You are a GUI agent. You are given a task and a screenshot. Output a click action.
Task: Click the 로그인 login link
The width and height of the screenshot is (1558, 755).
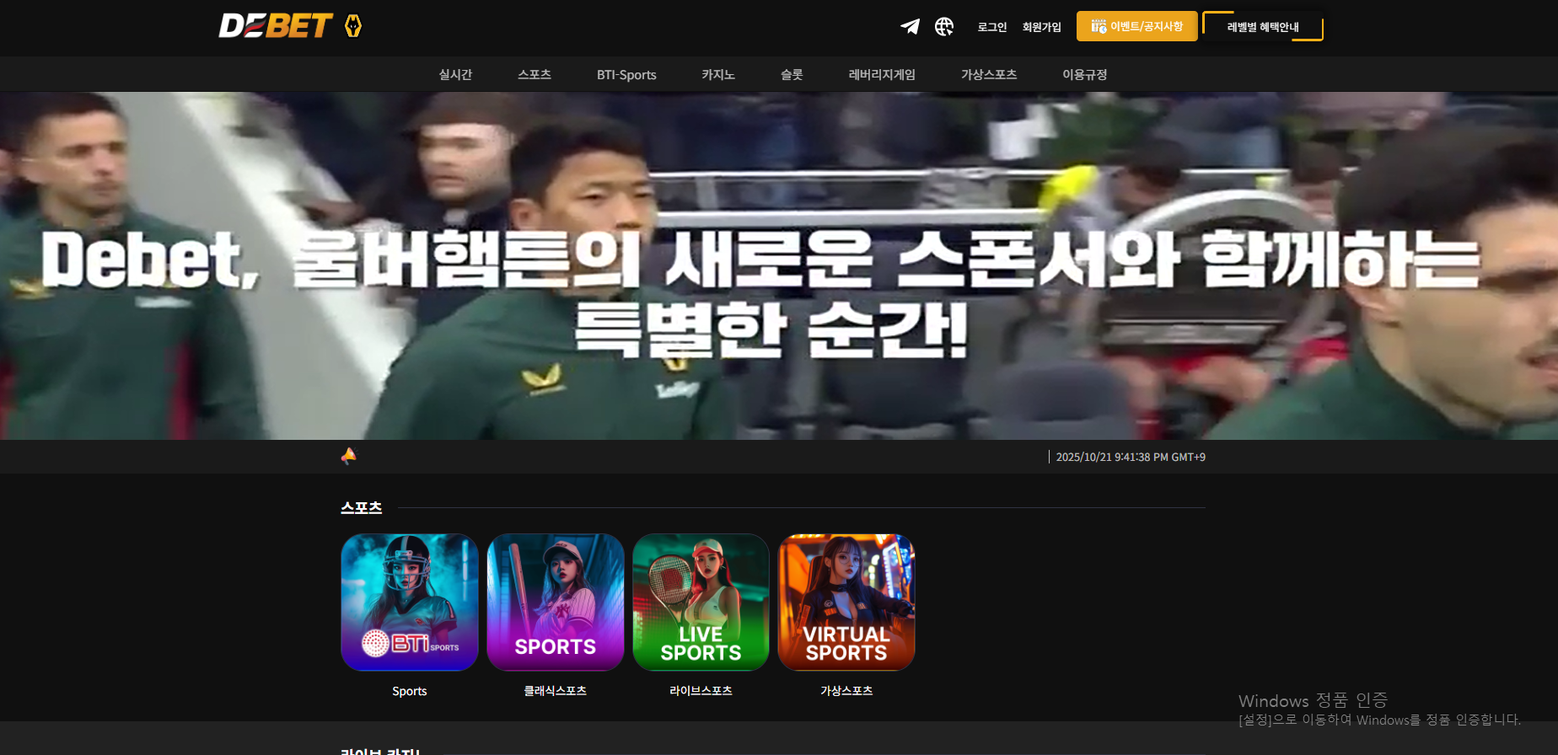click(991, 27)
